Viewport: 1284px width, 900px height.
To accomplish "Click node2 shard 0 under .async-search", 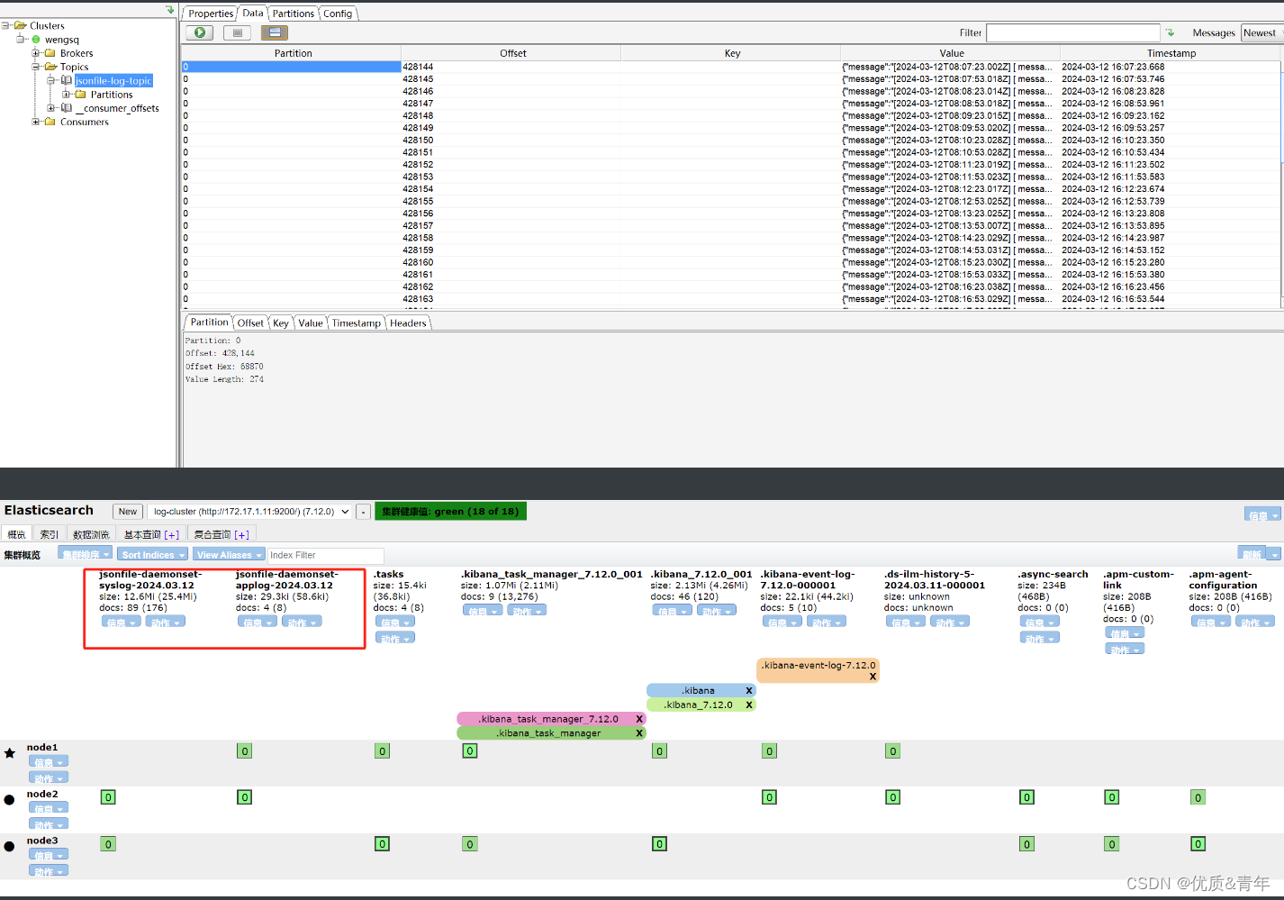I will tap(1026, 797).
